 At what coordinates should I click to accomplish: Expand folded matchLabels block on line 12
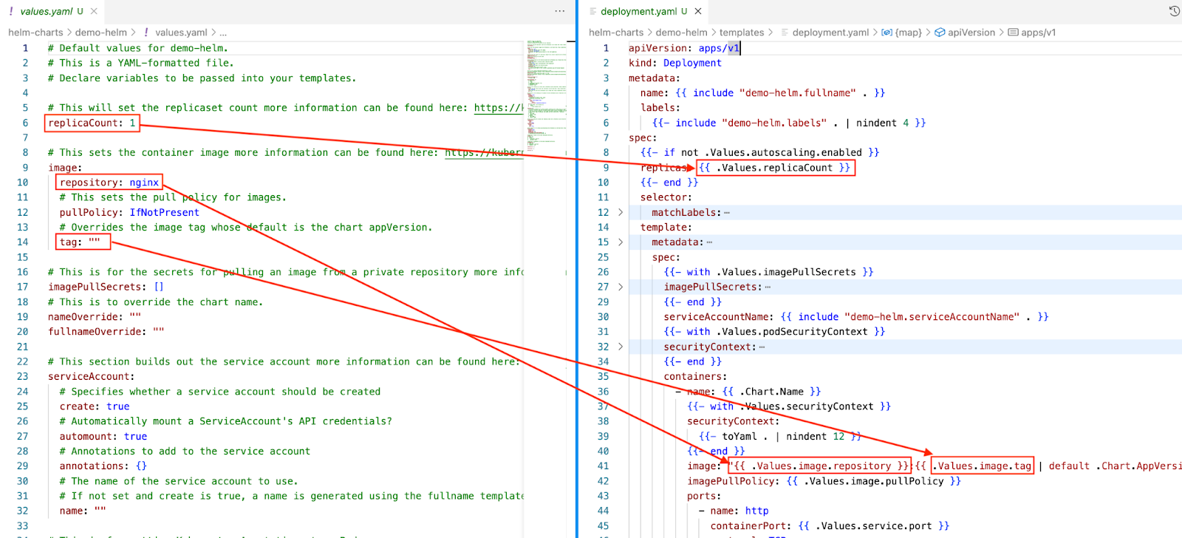(x=621, y=212)
